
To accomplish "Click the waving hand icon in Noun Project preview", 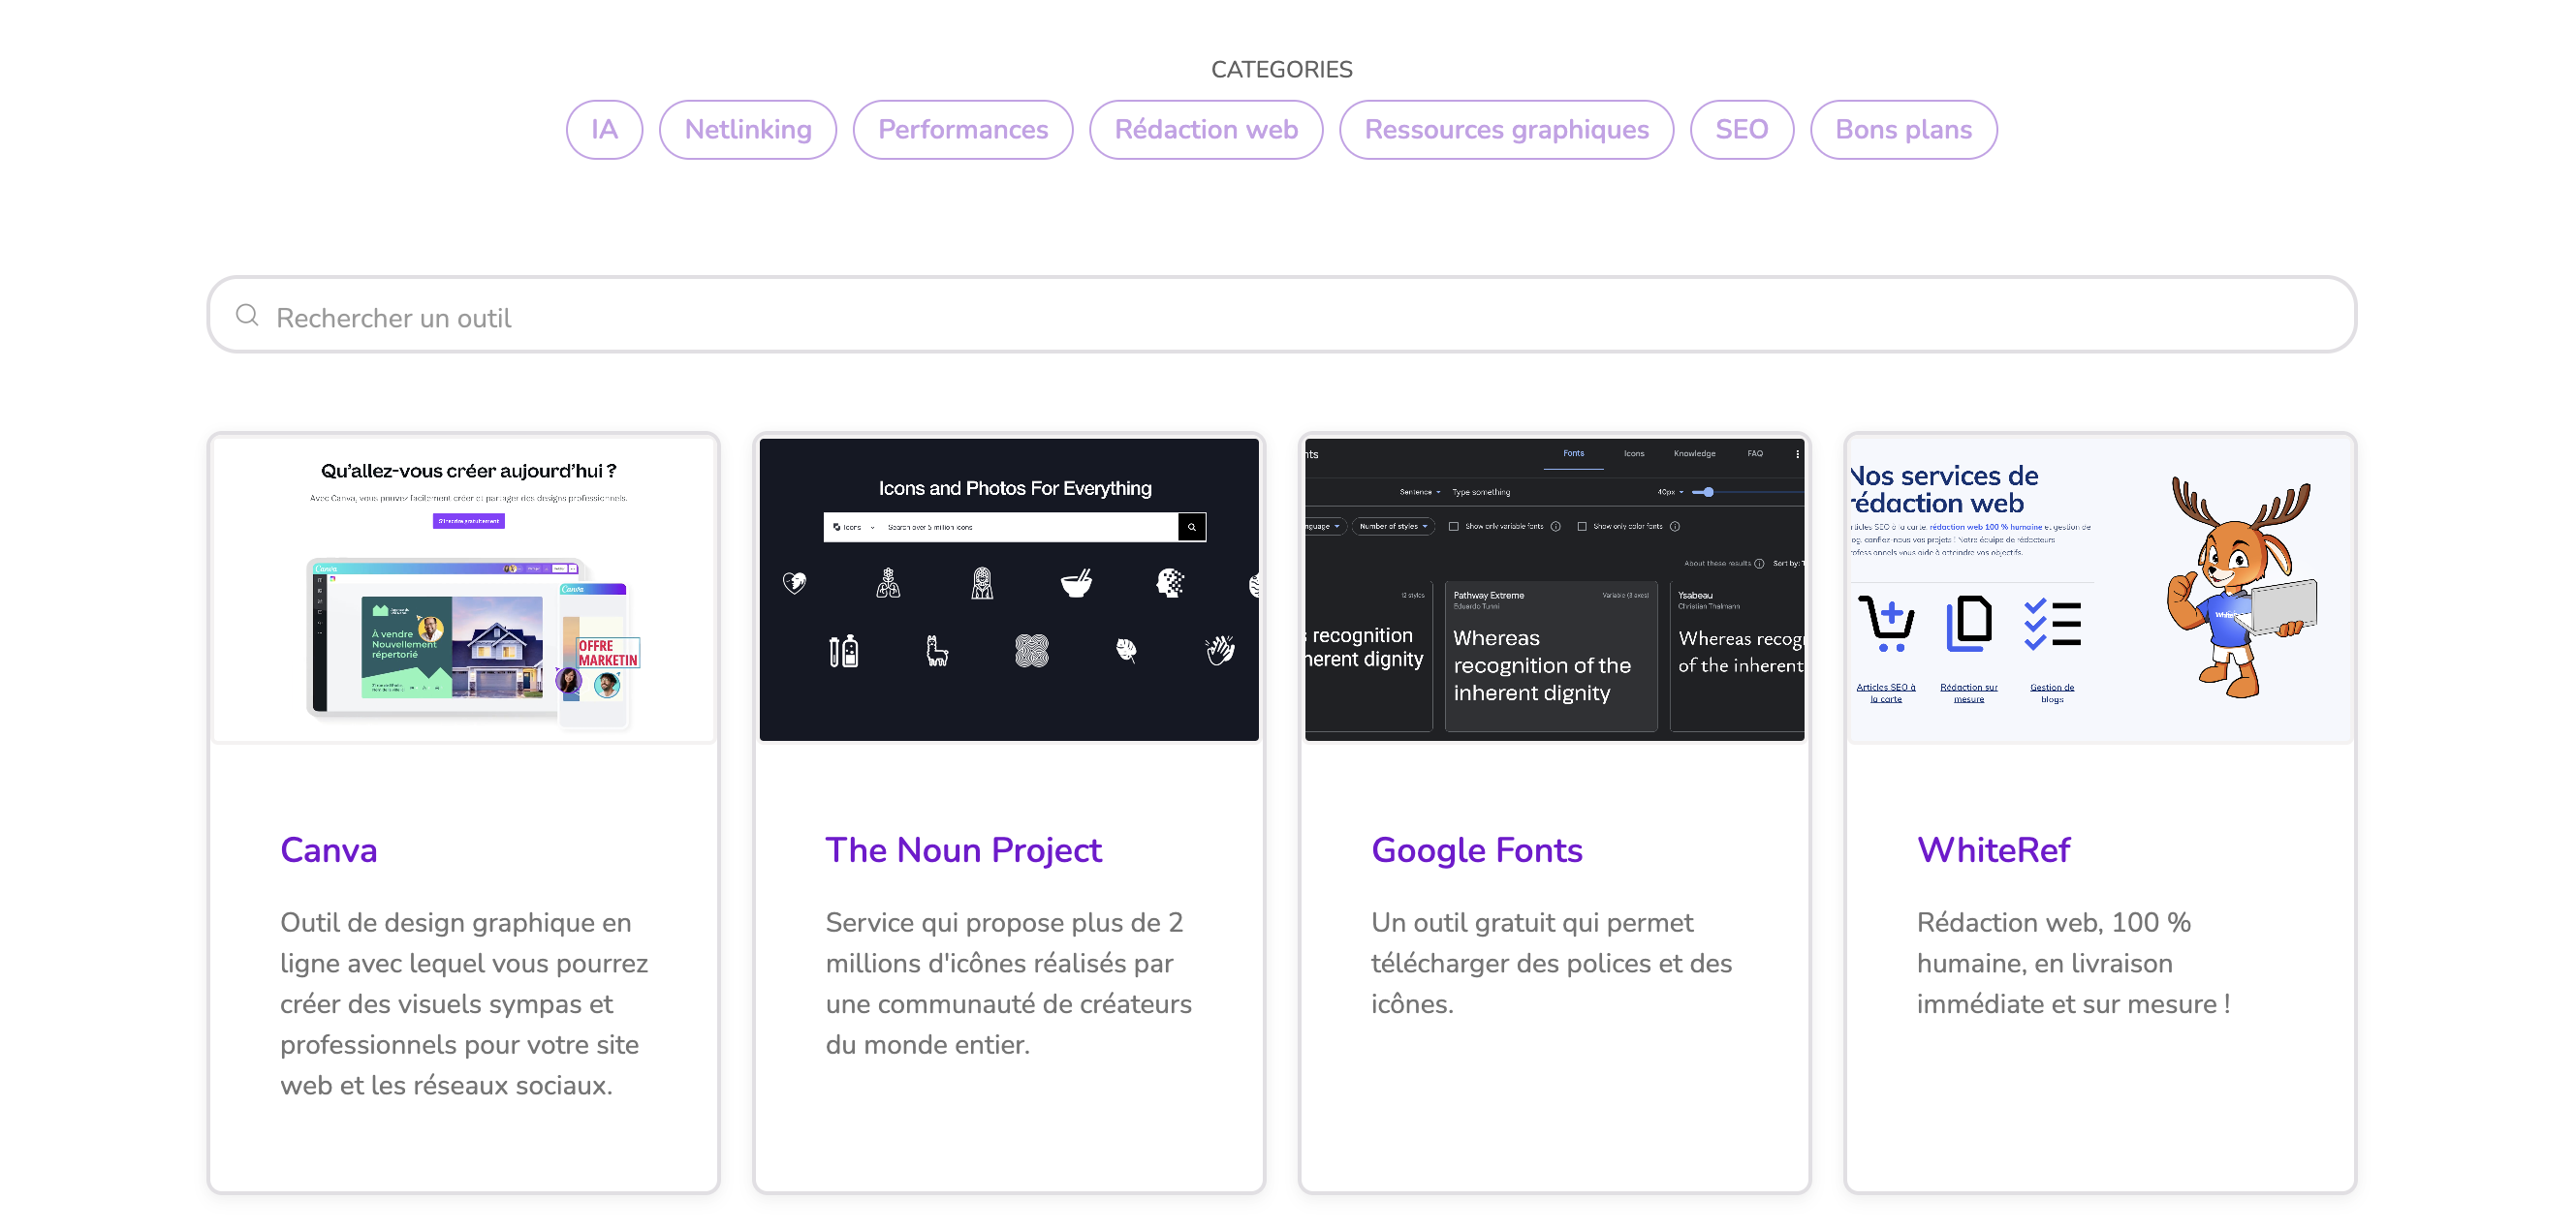I will tap(1220, 651).
